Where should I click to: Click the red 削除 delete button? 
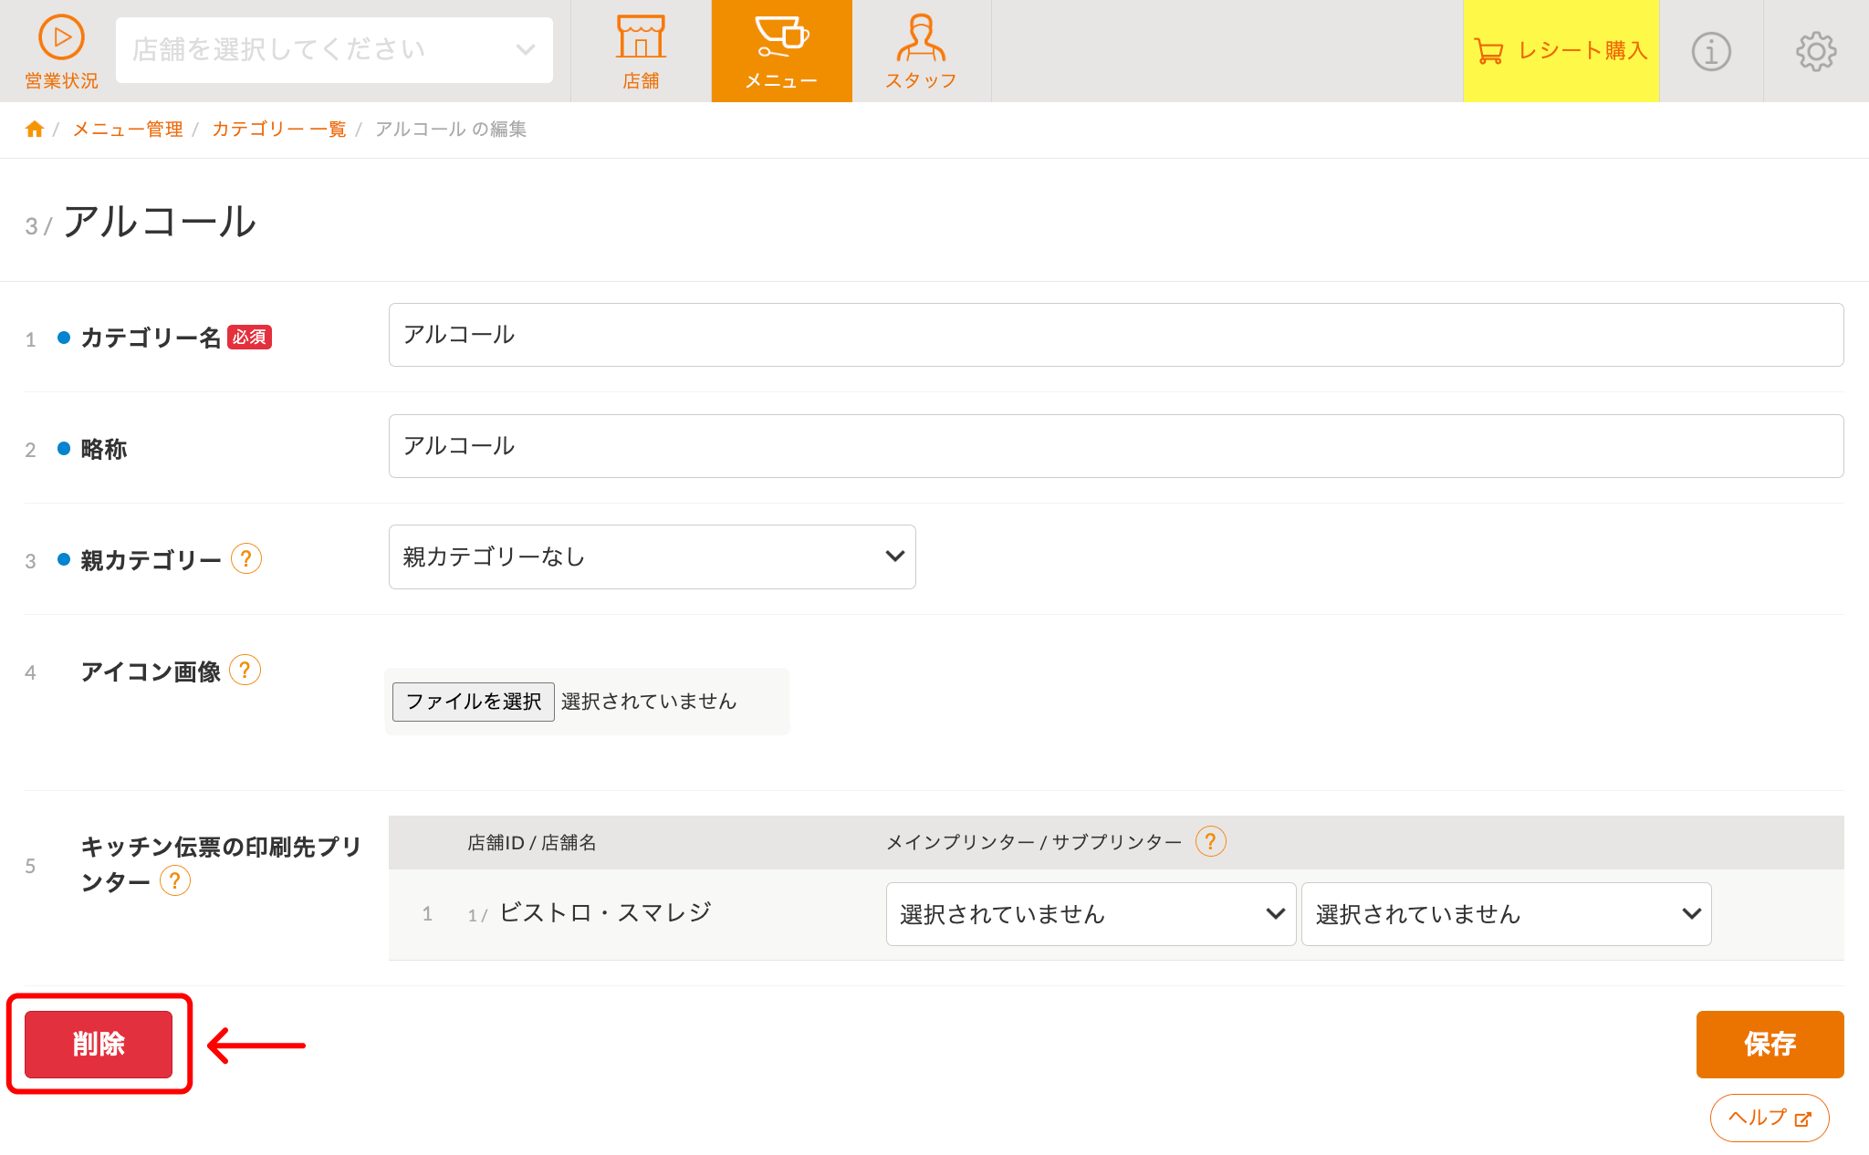point(99,1045)
